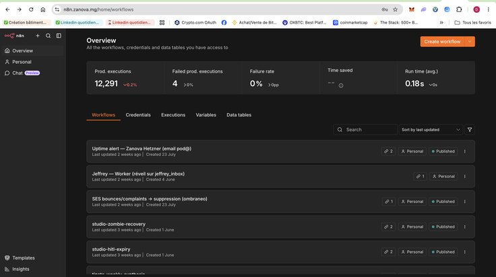Image resolution: width=496 pixels, height=277 pixels.
Task: Open Templates in the sidebar
Action: [x=33, y=258]
